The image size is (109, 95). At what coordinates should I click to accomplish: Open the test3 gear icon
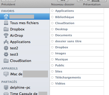click(x=6, y=54)
